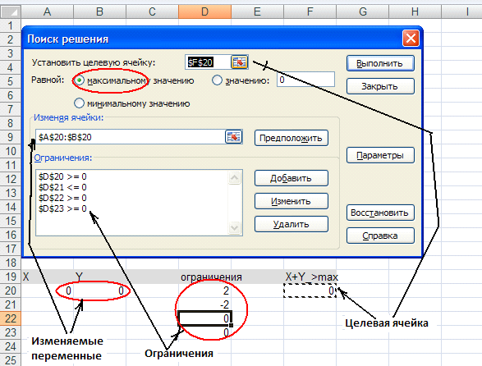
Task: Select column B header
Action: click(99, 11)
